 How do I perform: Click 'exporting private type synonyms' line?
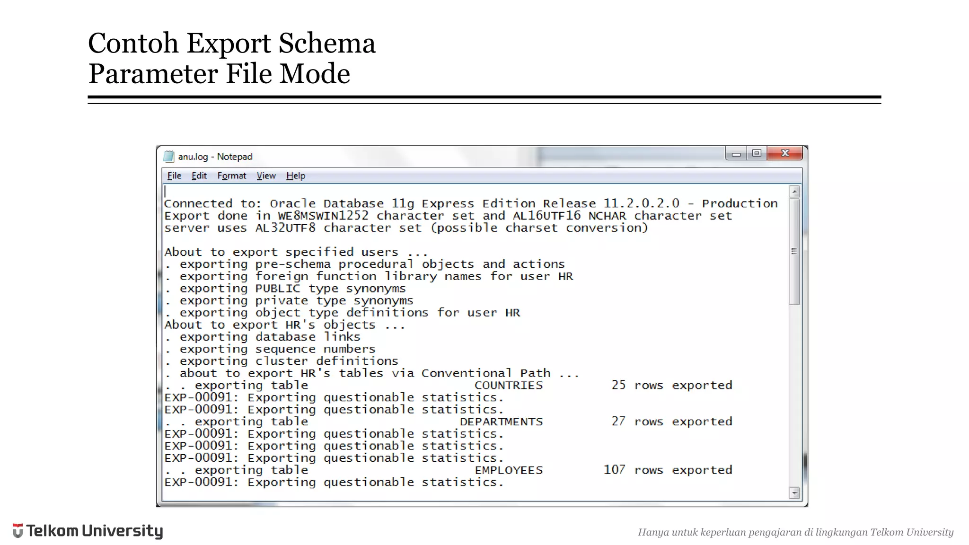point(289,301)
